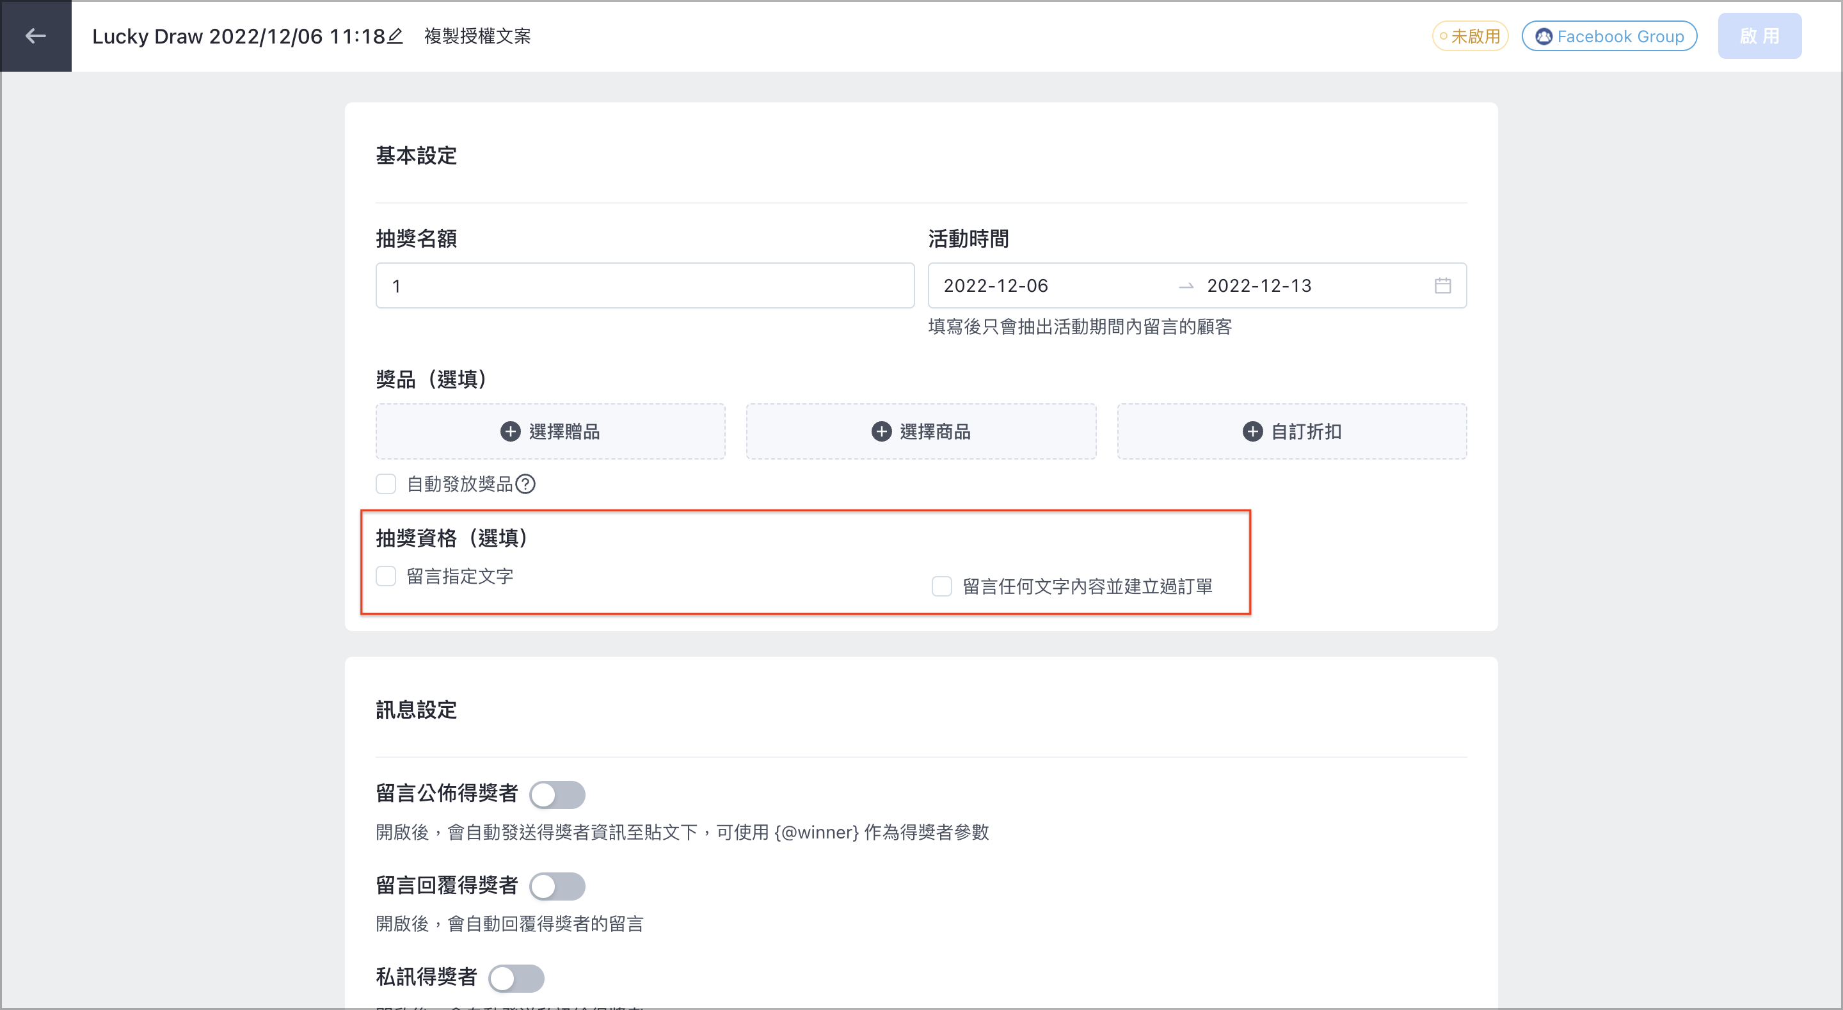Viewport: 1843px width, 1010px height.
Task: Check the 留言指定文字 option
Action: point(387,576)
